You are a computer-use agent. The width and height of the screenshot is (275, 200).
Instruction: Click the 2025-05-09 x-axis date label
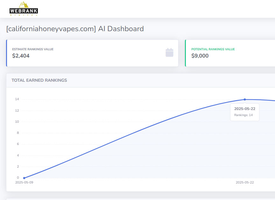click(24, 183)
